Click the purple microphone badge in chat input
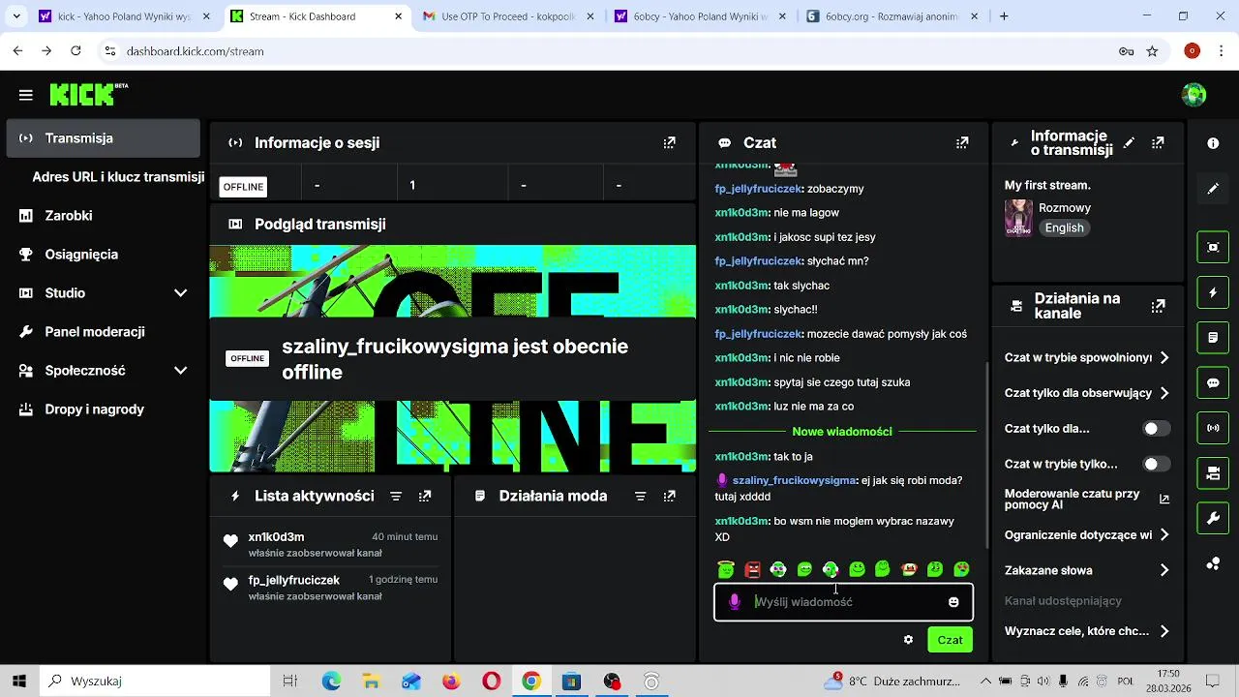 (735, 602)
